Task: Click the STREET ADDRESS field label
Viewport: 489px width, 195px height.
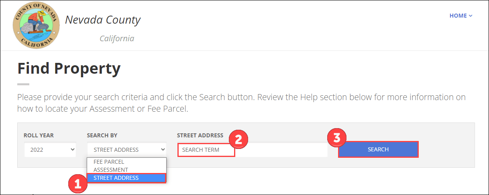Action: pyautogui.click(x=200, y=135)
